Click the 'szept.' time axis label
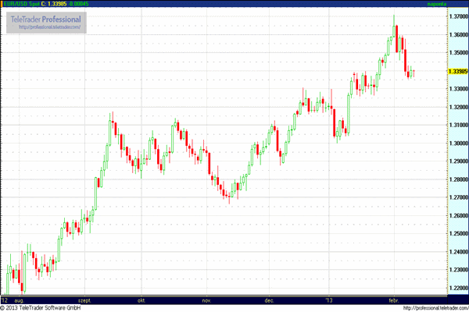Image resolution: width=469 pixels, height=312 pixels. coord(85,300)
